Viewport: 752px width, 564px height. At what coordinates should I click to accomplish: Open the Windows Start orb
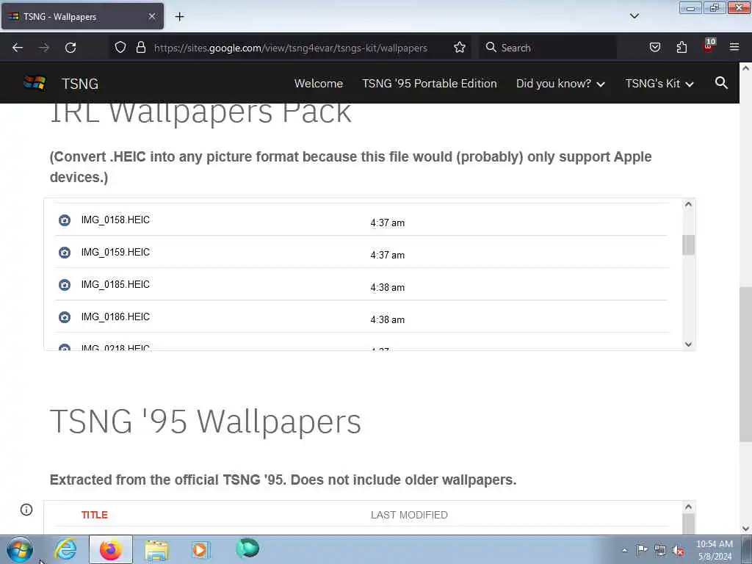[20, 549]
